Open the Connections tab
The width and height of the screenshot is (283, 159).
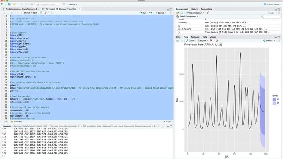tap(207, 9)
